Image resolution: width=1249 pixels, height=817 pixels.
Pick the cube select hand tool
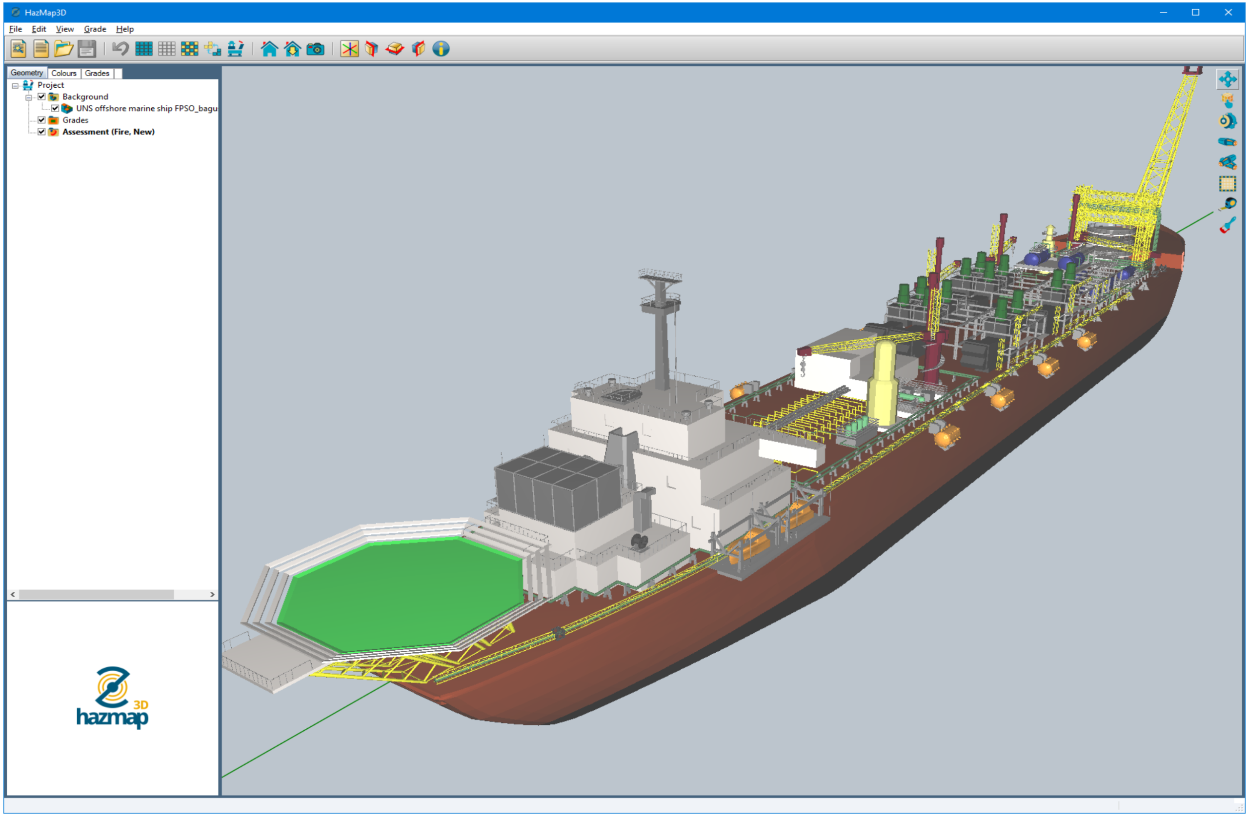coord(1227,100)
